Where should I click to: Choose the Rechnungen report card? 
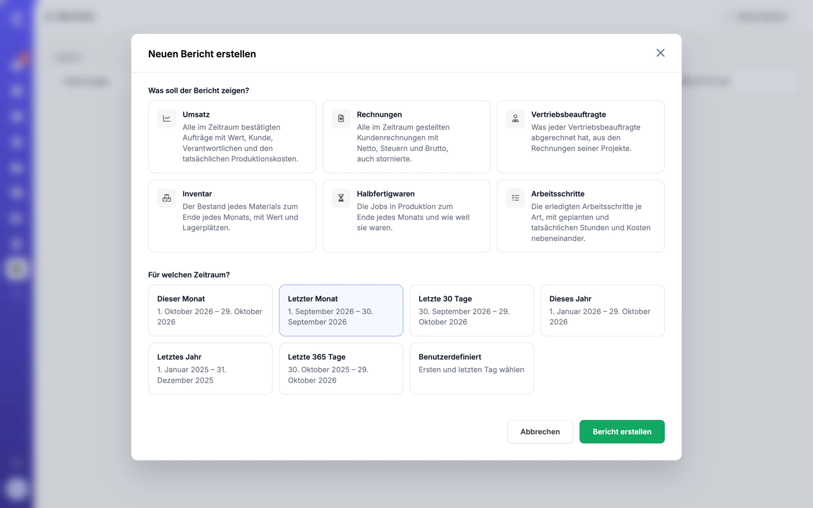[406, 137]
